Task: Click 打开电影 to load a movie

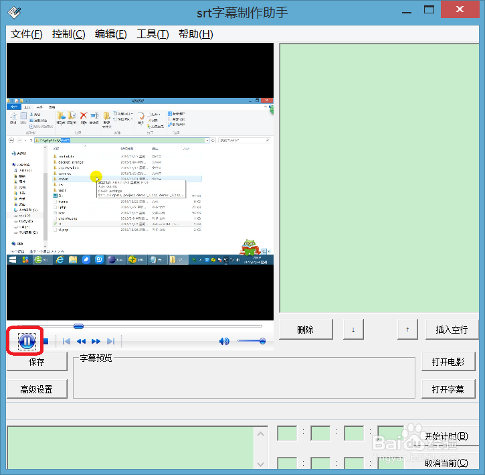Action: [448, 362]
